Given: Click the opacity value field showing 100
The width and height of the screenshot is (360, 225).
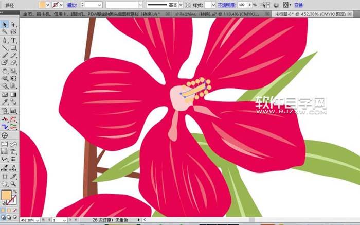Looking at the screenshot, I should [x=242, y=5].
